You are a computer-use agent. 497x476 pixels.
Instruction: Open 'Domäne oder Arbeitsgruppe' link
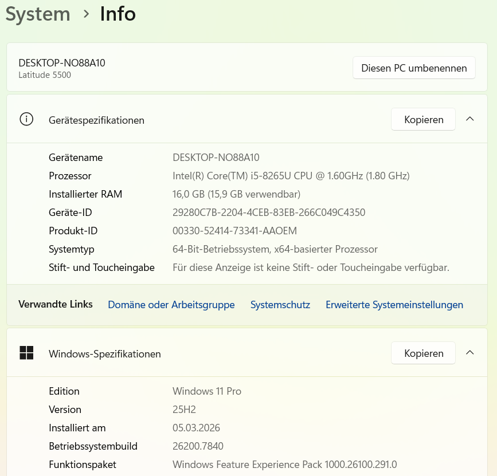pos(171,305)
